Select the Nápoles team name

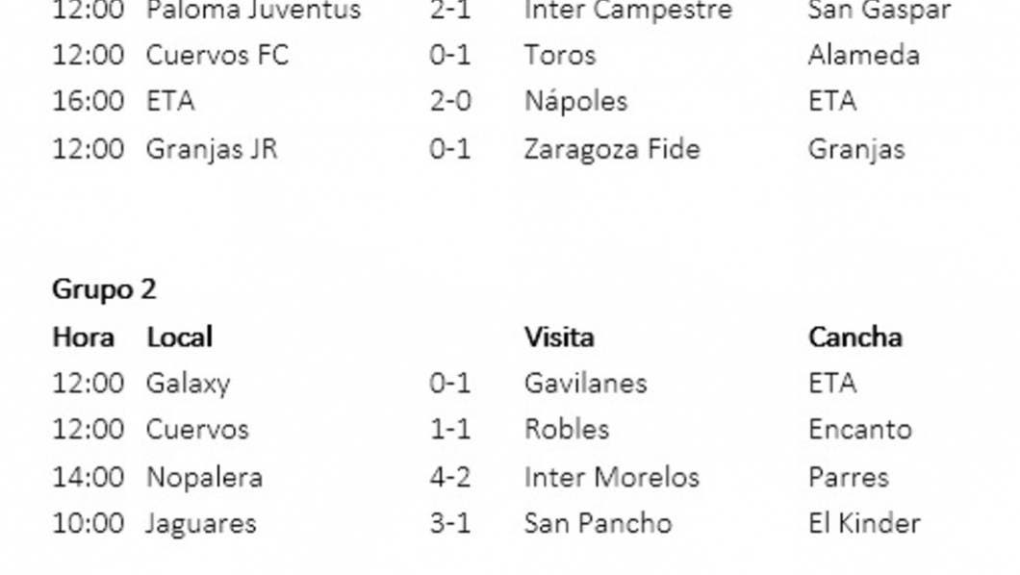tap(575, 102)
